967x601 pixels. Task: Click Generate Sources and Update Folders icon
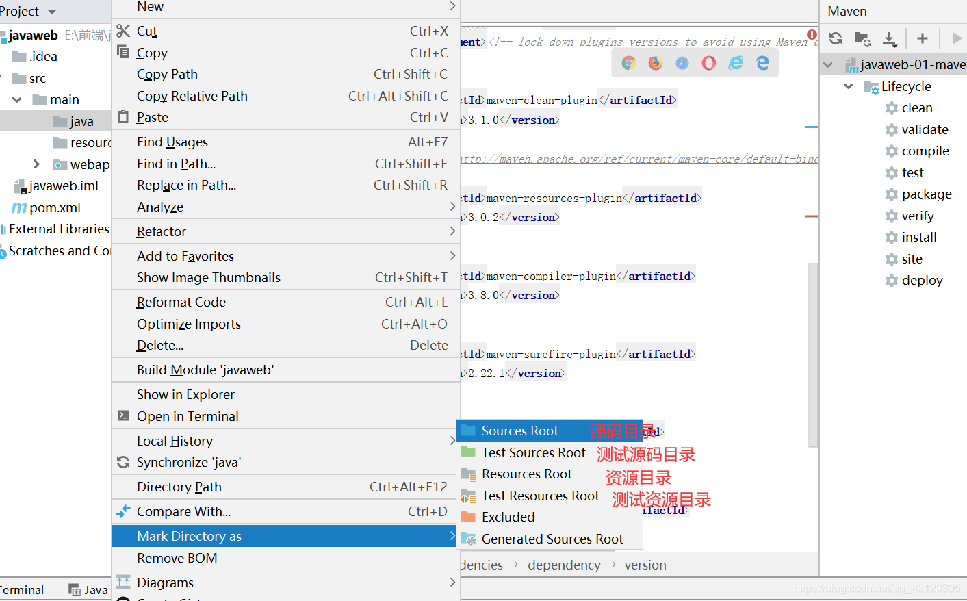coord(862,38)
